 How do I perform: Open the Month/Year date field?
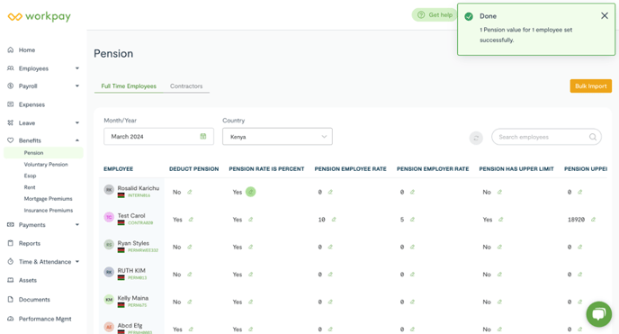(158, 137)
